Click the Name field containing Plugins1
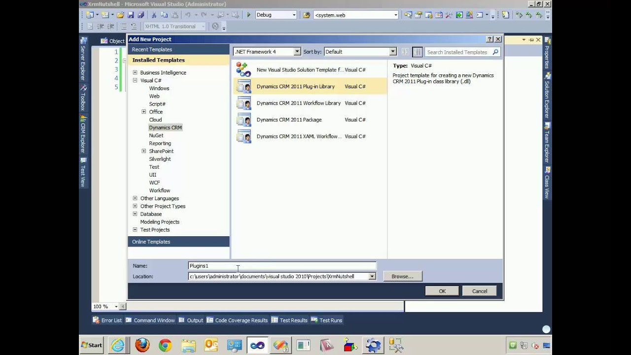 point(282,266)
